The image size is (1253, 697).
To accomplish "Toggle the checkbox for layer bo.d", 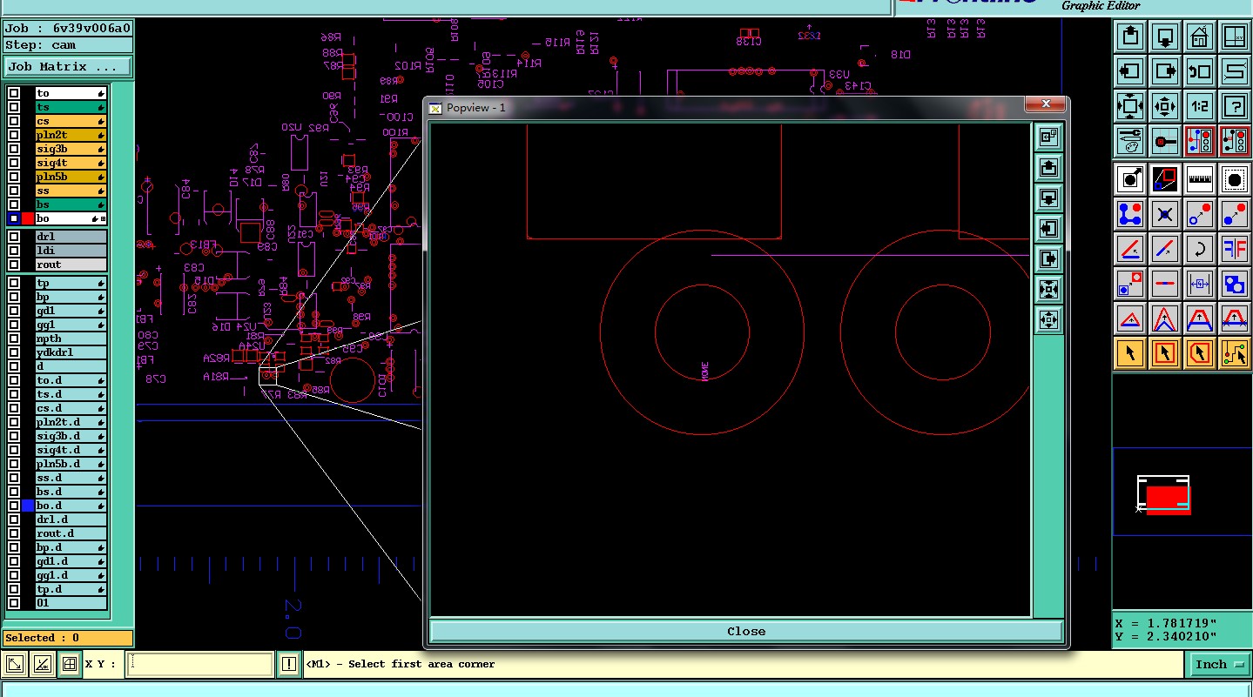I will coord(14,506).
